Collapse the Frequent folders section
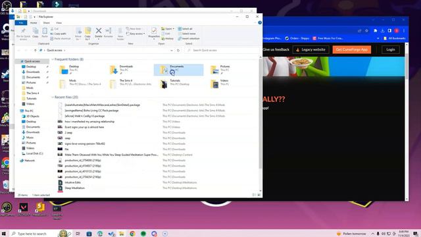421x237 pixels. [x=53, y=59]
